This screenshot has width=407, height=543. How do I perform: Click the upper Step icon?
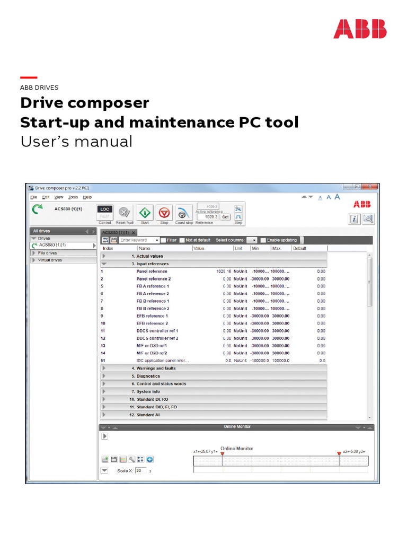tap(238, 209)
